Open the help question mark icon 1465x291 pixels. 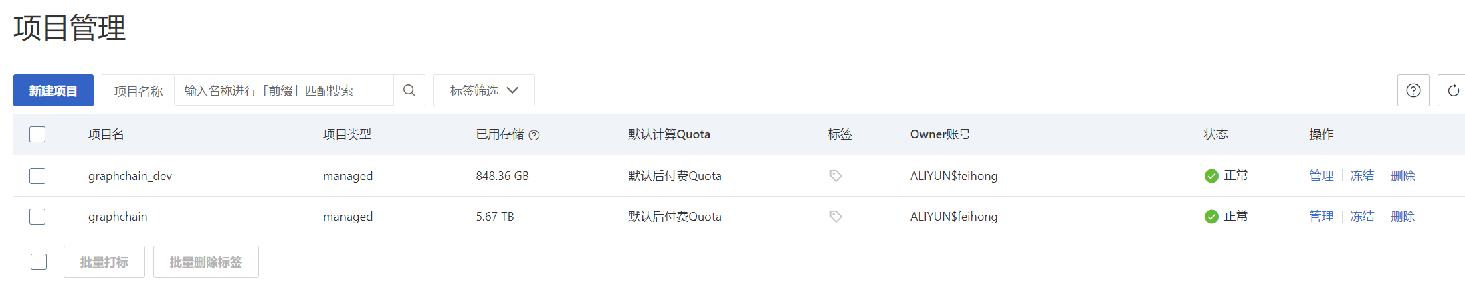(x=1413, y=90)
